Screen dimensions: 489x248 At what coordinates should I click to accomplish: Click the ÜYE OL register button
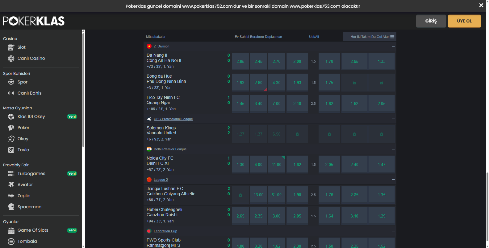[464, 21]
